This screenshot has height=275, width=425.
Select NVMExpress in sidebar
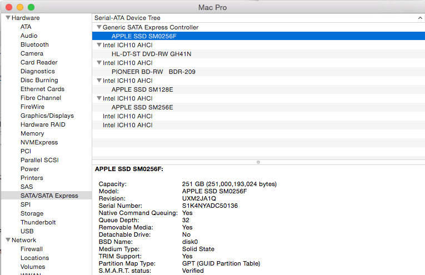click(39, 142)
